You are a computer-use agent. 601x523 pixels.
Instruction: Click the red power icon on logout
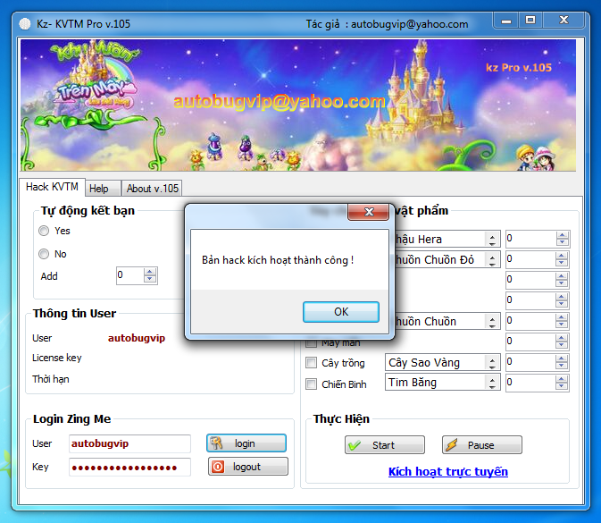218,467
